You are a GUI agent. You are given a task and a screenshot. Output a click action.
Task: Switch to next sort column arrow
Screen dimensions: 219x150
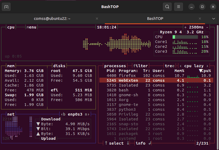coord(207,66)
